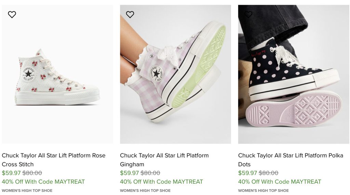Click Women's High Top Shoe label under Polka Dots
This screenshot has width=350, height=195.
coord(264,191)
